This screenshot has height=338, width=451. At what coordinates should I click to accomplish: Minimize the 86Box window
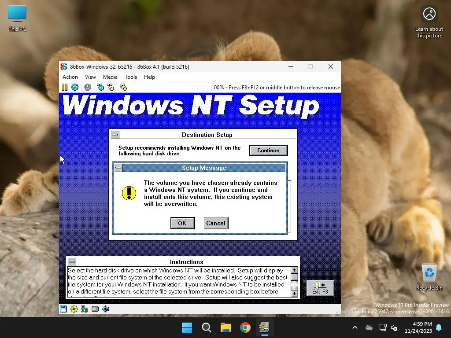pos(291,67)
